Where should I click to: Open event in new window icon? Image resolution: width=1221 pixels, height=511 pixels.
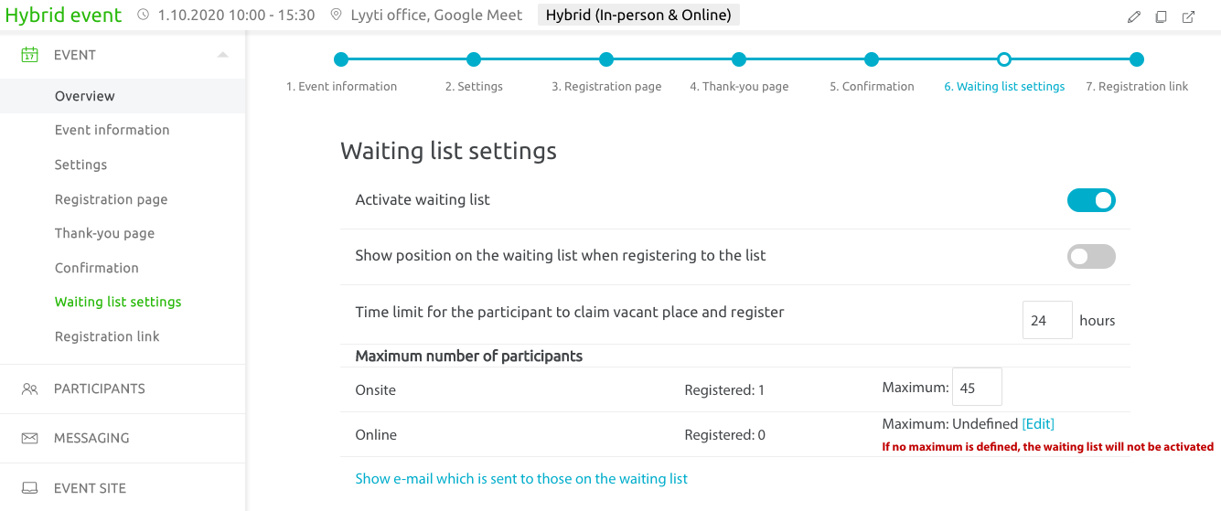[1188, 16]
